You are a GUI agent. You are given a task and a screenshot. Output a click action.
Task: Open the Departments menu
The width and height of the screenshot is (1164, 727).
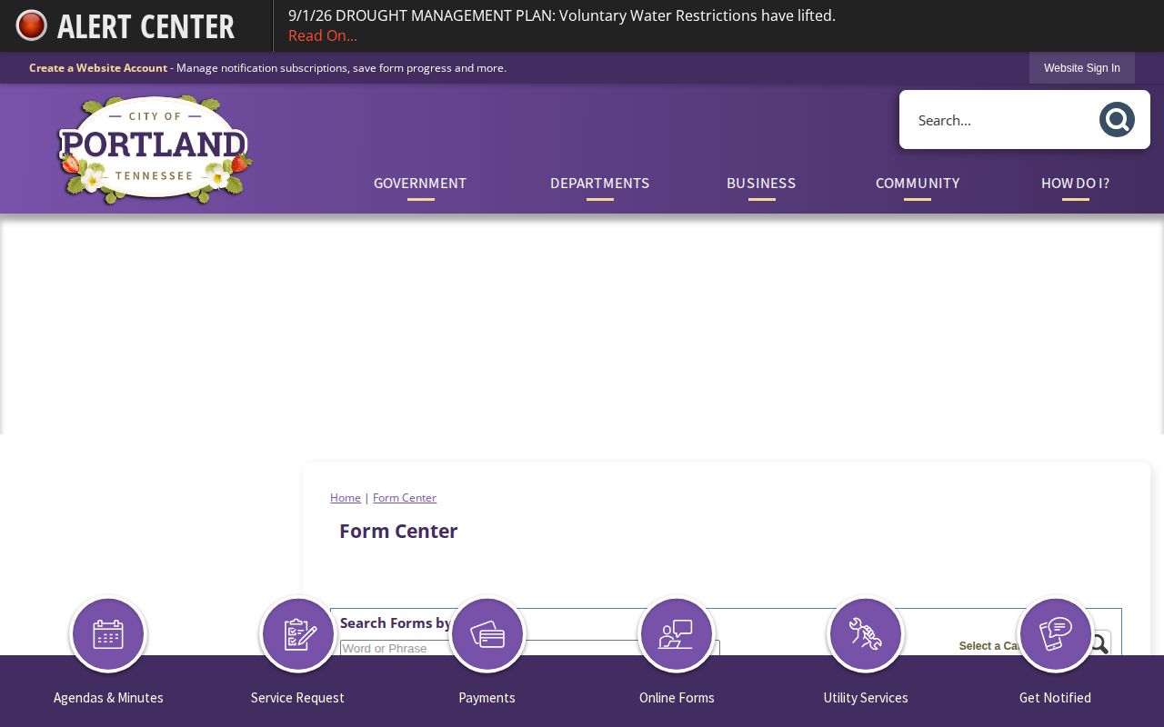(x=600, y=184)
